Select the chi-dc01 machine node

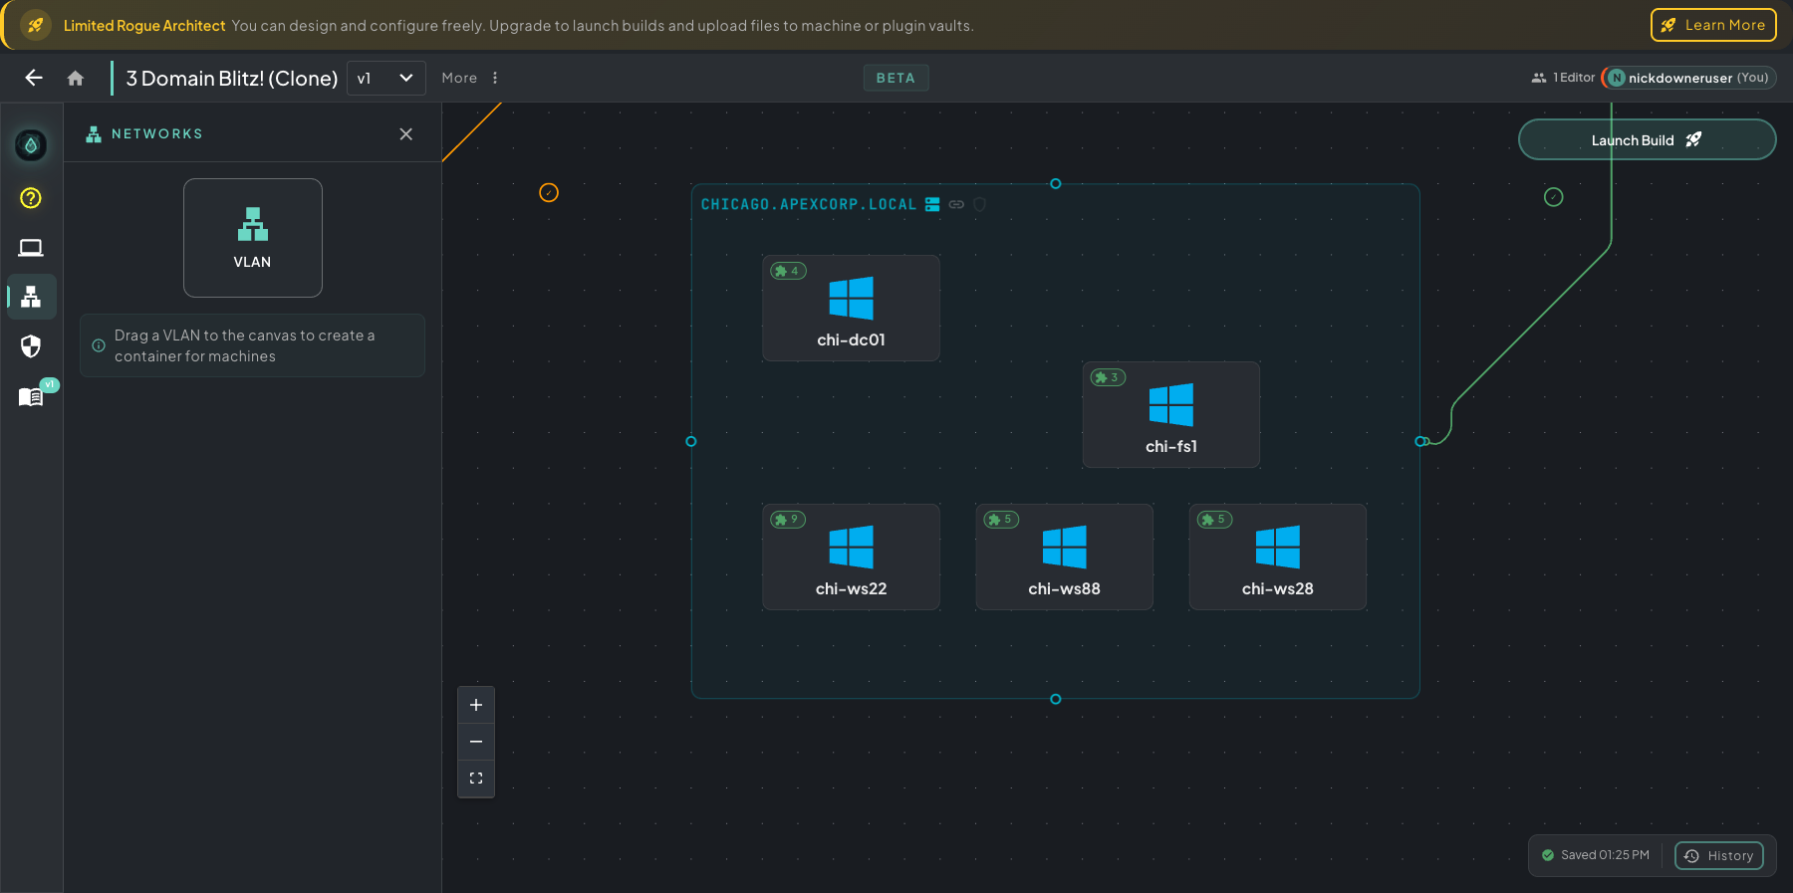click(851, 308)
